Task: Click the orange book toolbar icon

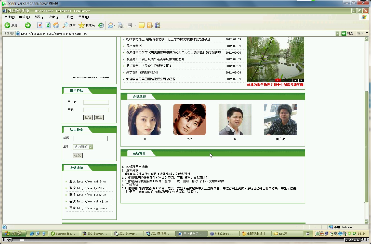Action: click(x=150, y=25)
